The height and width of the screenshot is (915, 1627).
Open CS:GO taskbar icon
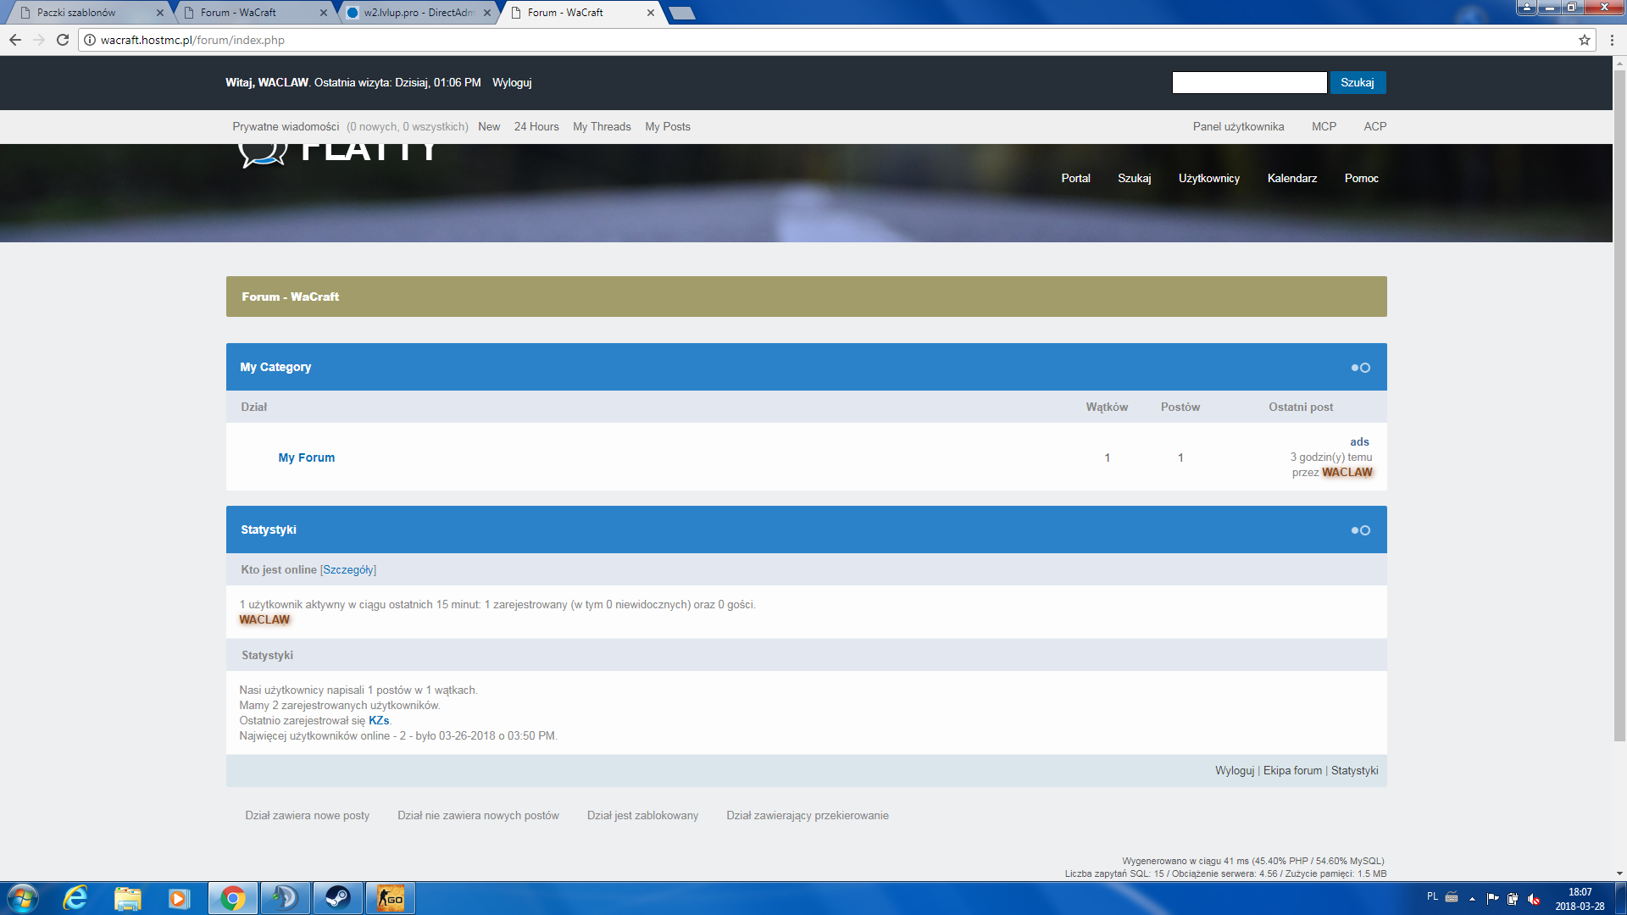click(x=391, y=898)
